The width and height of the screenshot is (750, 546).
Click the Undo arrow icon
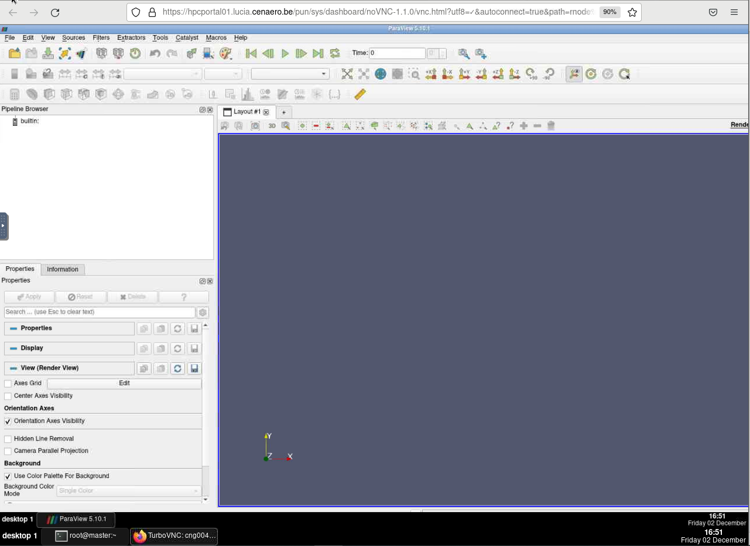155,53
